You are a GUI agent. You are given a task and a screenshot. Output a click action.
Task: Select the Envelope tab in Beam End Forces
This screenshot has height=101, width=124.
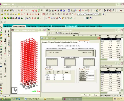(x=74, y=33)
